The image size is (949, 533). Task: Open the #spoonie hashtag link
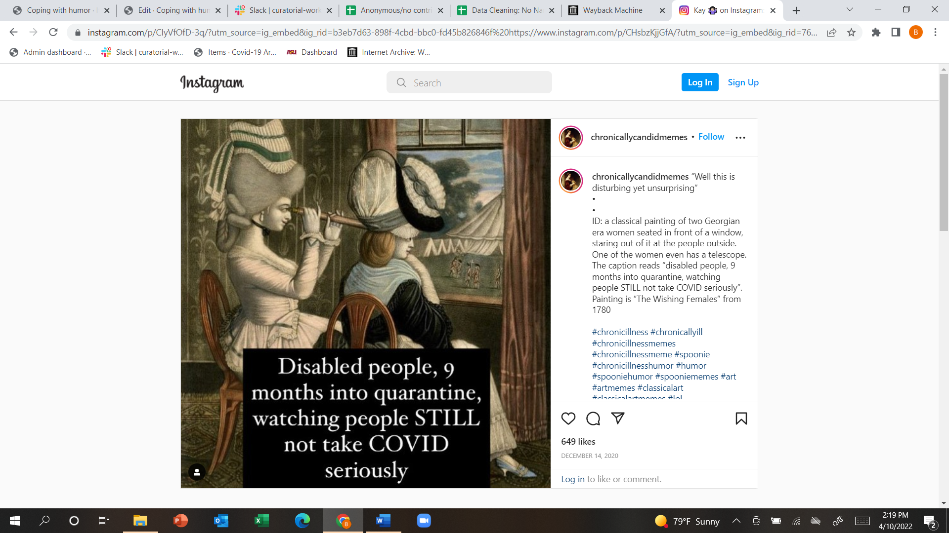692,354
